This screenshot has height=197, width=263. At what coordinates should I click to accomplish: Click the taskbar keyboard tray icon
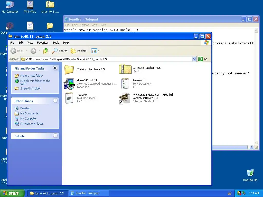click(x=230, y=193)
